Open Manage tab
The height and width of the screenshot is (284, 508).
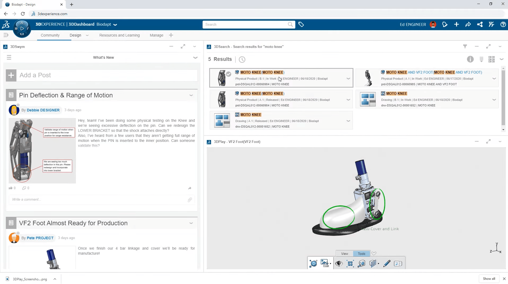tap(156, 35)
